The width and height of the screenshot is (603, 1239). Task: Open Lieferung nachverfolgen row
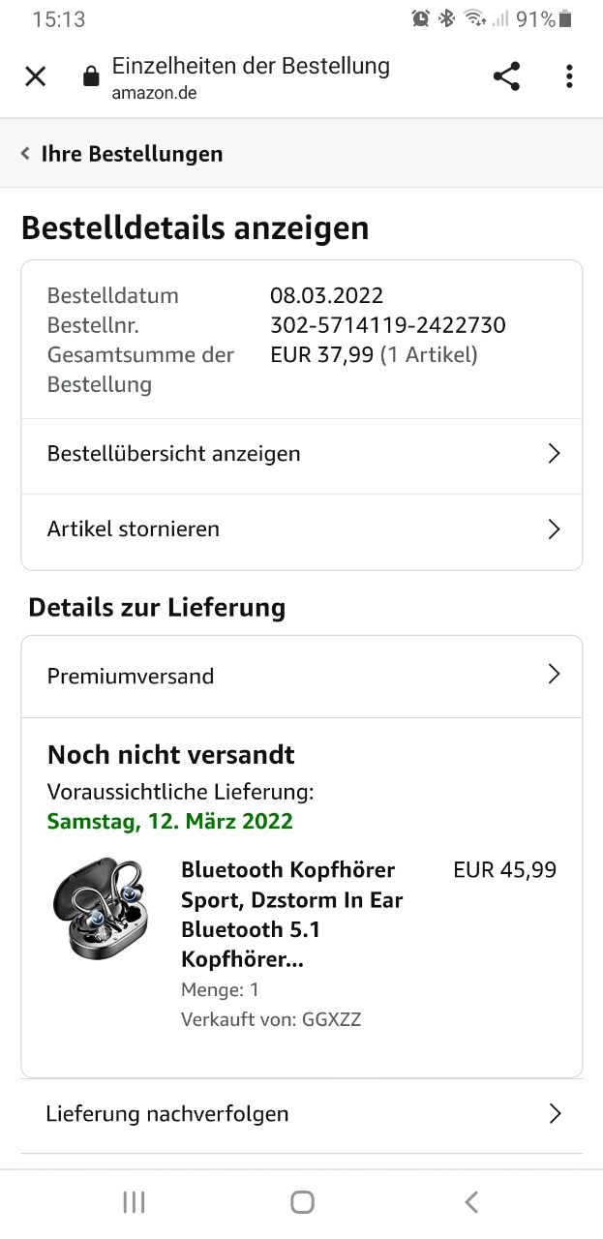click(x=302, y=1114)
